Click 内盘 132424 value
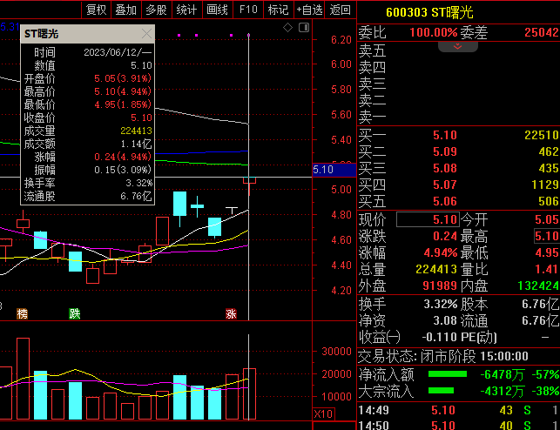The image size is (560, 430). (x=538, y=286)
